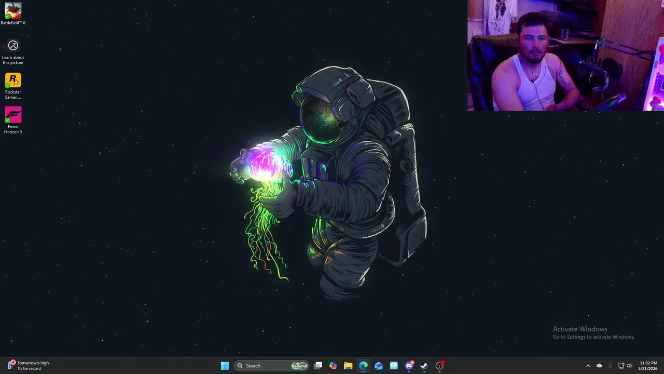664x374 pixels.
Task: Open the Outlook mail app on taskbar
Action: [x=379, y=366]
